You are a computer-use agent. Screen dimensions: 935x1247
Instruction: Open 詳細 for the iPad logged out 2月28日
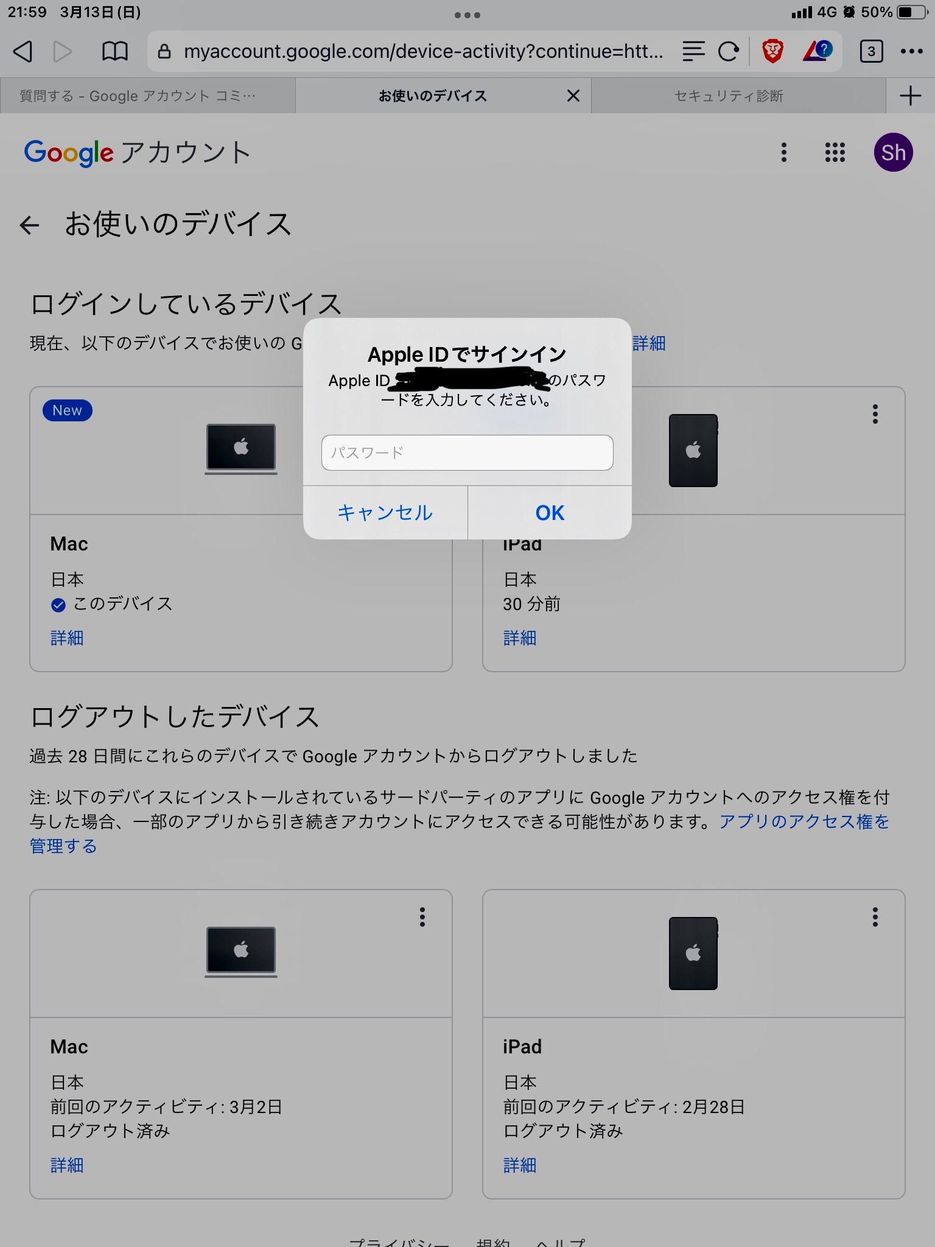(520, 1165)
